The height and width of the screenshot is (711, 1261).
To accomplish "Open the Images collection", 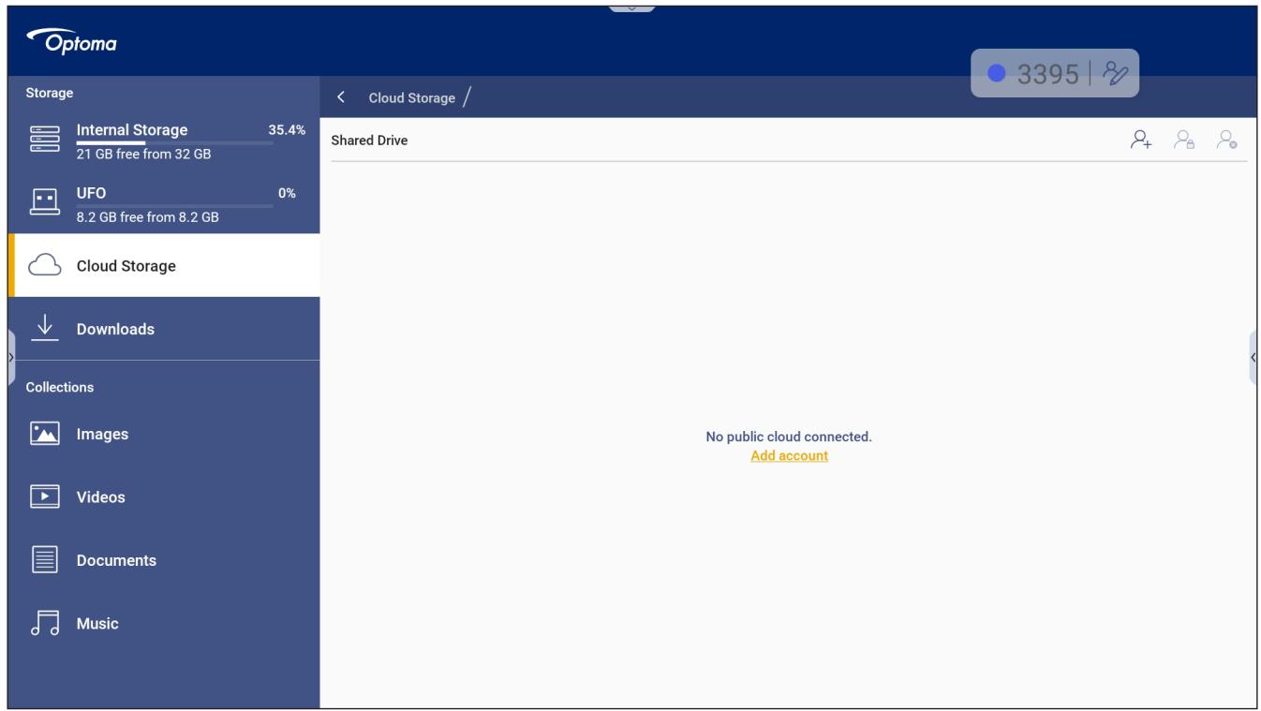I will click(x=163, y=434).
